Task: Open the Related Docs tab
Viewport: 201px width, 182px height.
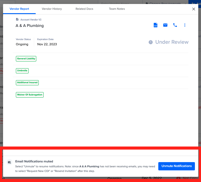Action: [x=84, y=9]
